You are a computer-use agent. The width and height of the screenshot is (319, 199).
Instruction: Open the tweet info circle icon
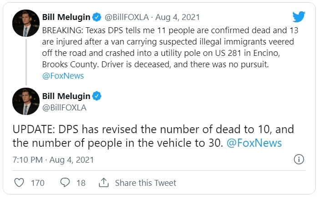point(299,159)
